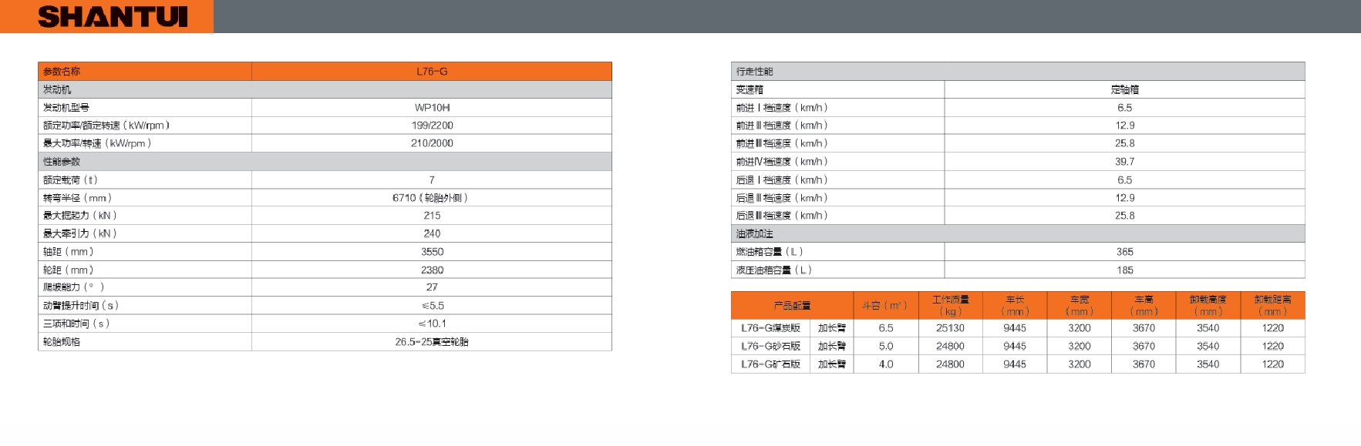
Task: Click the 工作质量 (kg) column header
Action: 950,305
